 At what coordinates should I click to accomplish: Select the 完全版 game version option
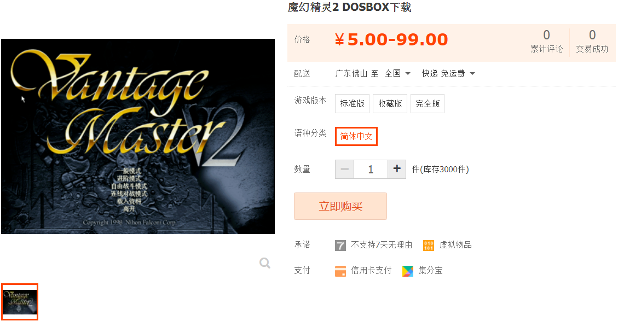[428, 103]
